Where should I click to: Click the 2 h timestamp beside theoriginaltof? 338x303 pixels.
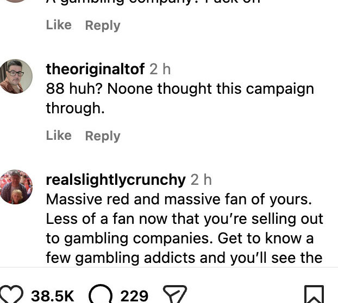tap(160, 69)
